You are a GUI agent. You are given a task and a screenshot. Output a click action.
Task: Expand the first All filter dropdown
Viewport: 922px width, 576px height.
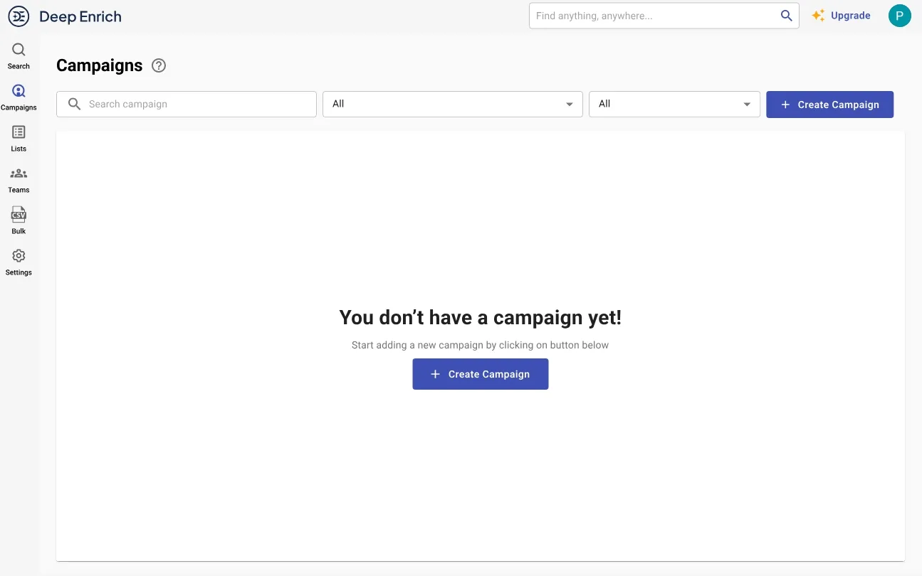pos(452,104)
